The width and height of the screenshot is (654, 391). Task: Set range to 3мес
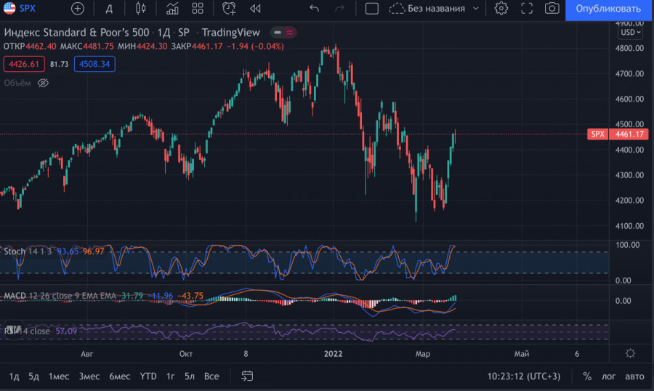(x=89, y=376)
